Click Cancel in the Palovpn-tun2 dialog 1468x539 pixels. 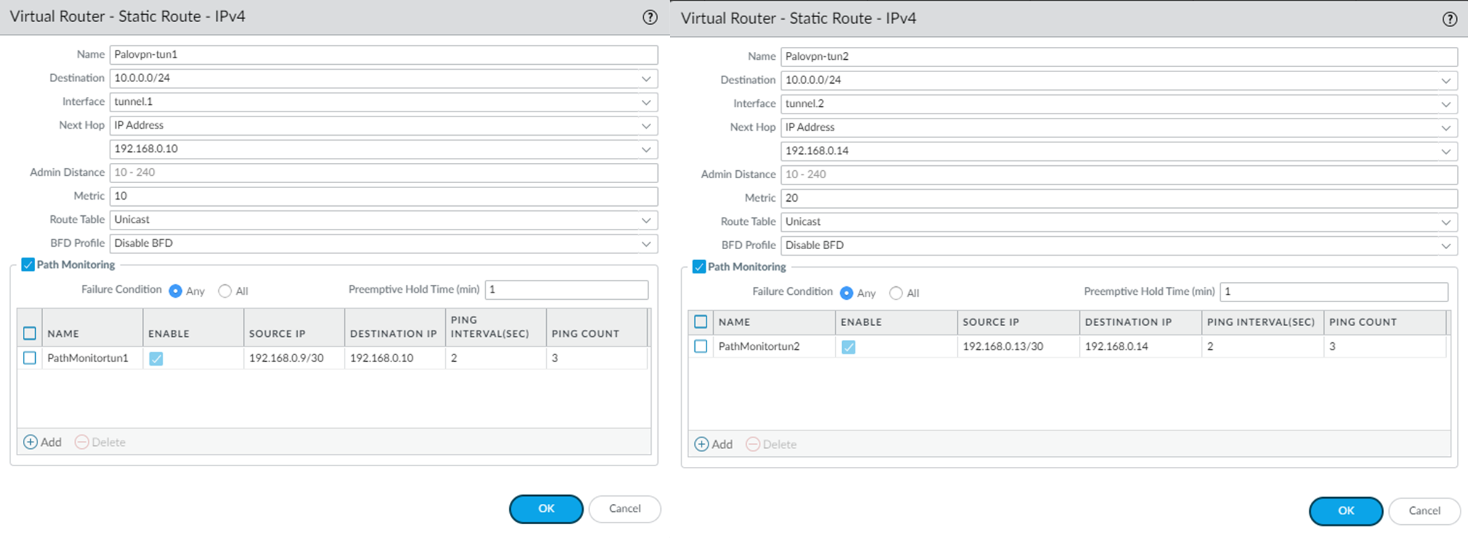tap(1424, 511)
